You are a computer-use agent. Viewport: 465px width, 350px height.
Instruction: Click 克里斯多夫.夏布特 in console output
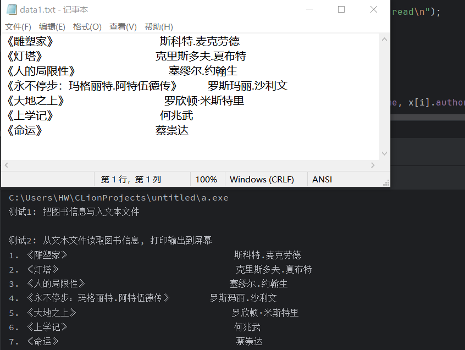pyautogui.click(x=274, y=269)
